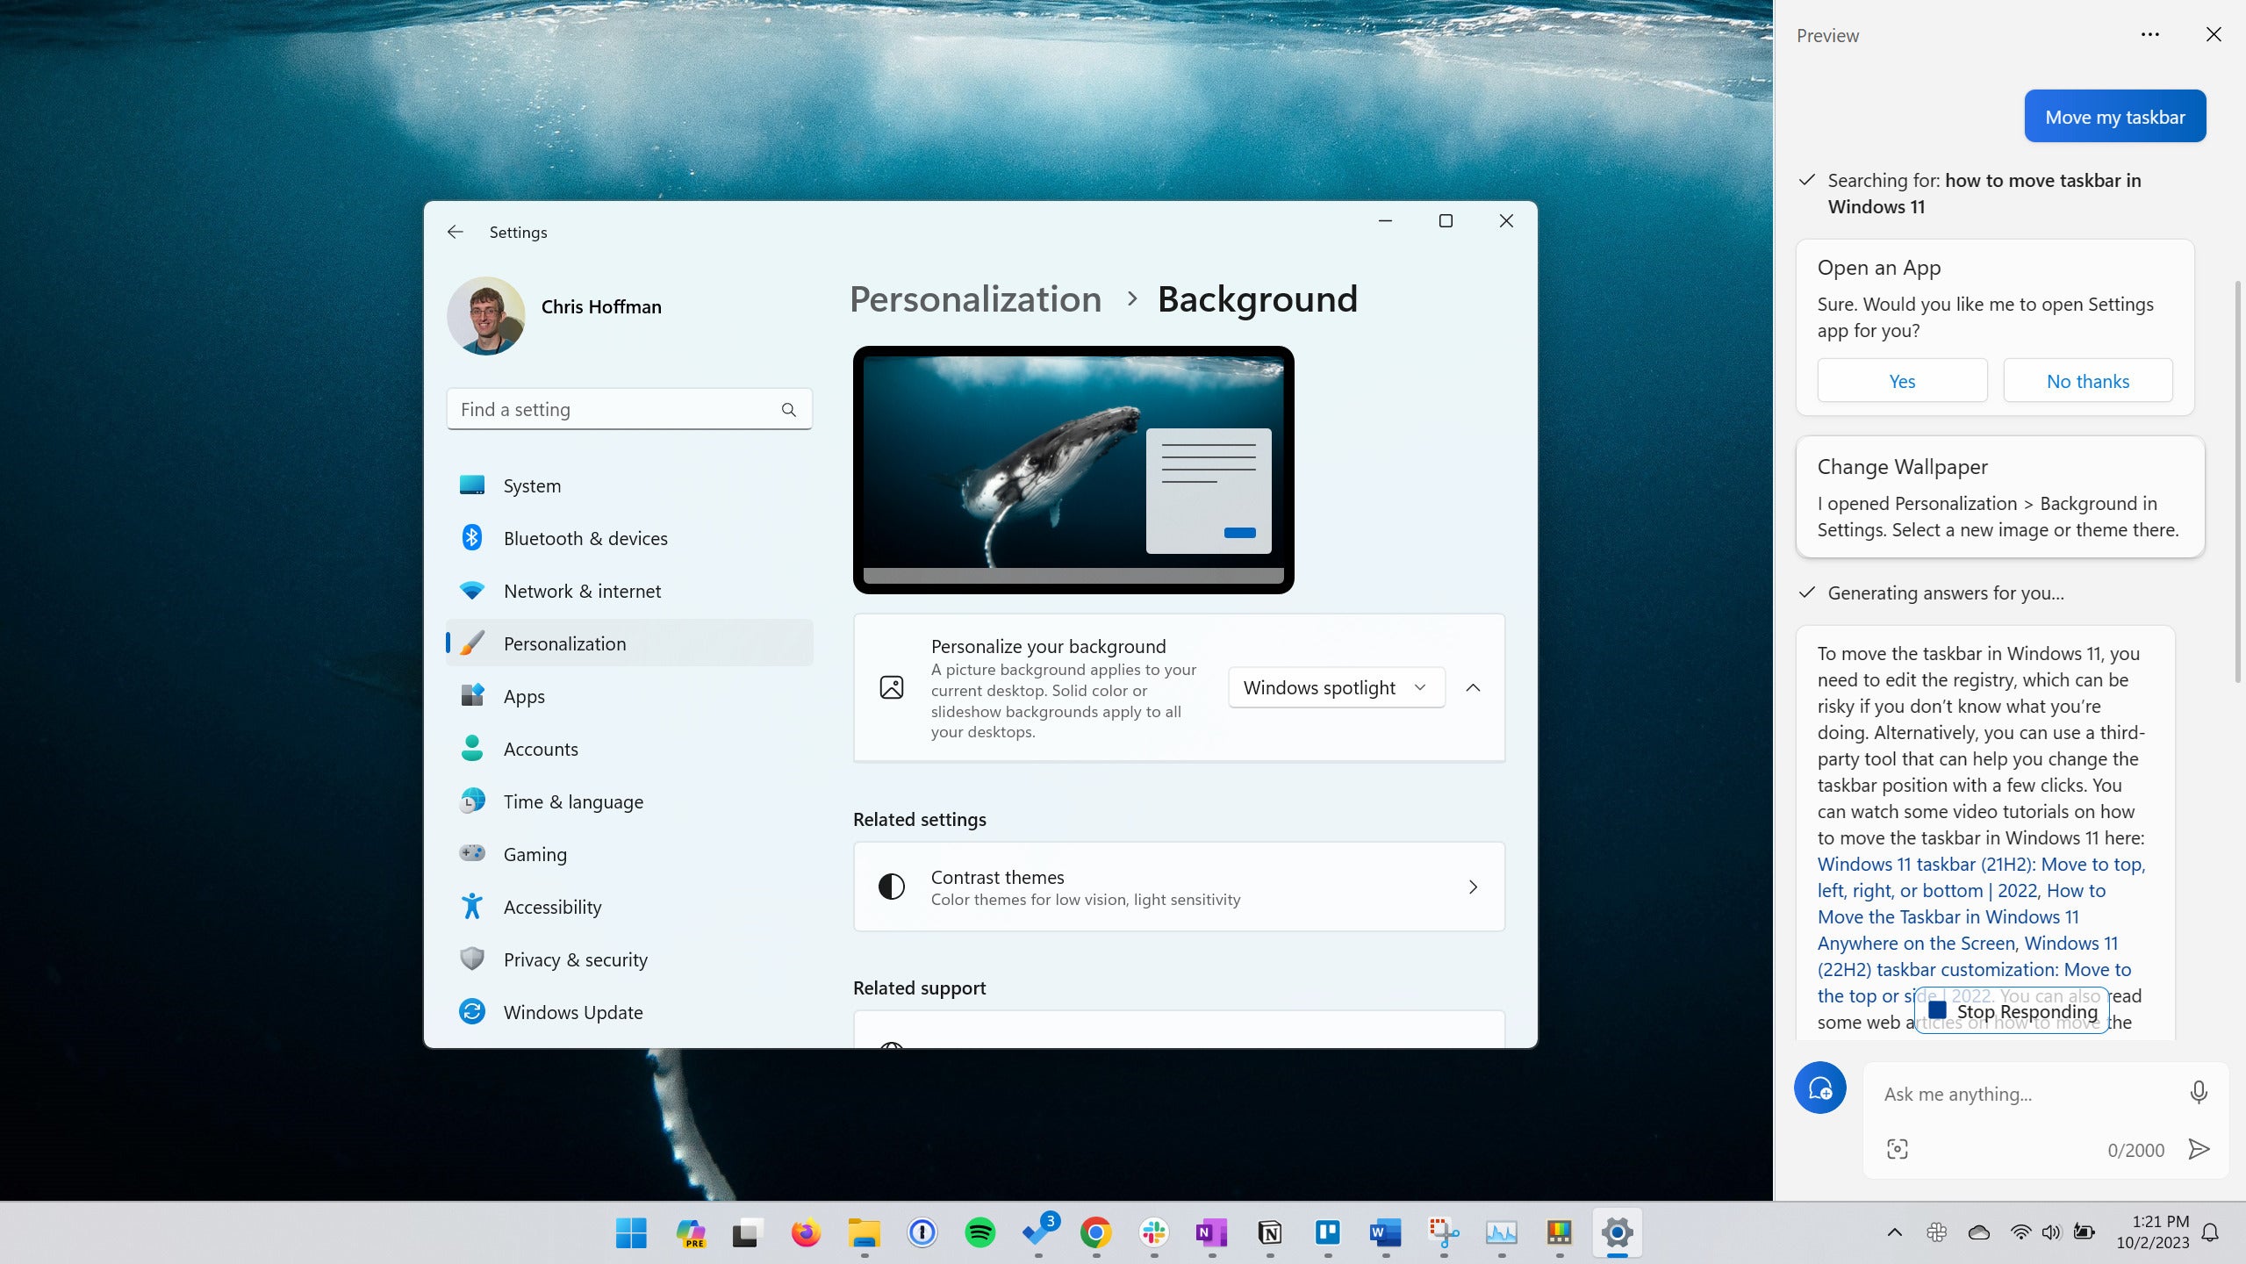The height and width of the screenshot is (1264, 2246).
Task: Open the Windows Start menu
Action: [631, 1233]
